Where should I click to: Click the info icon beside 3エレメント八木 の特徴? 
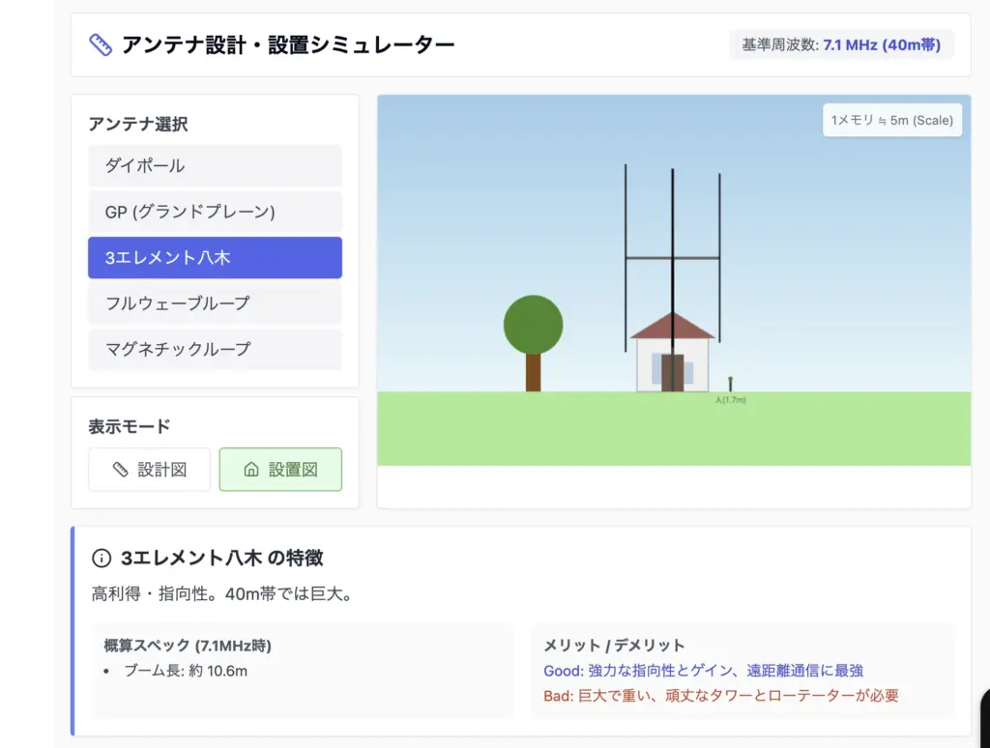tap(102, 559)
